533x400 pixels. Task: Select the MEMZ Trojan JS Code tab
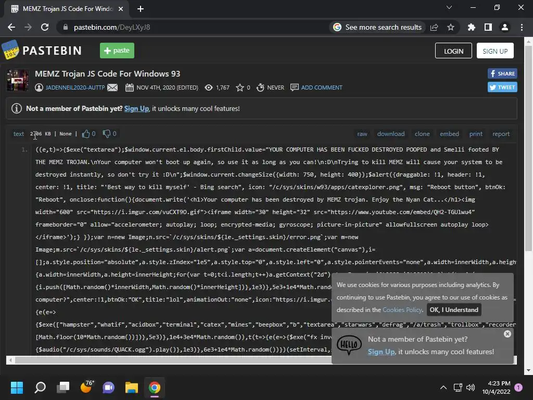(67, 9)
